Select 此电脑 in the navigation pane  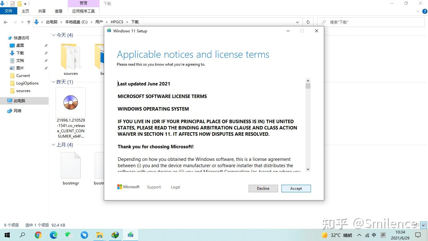[19, 101]
